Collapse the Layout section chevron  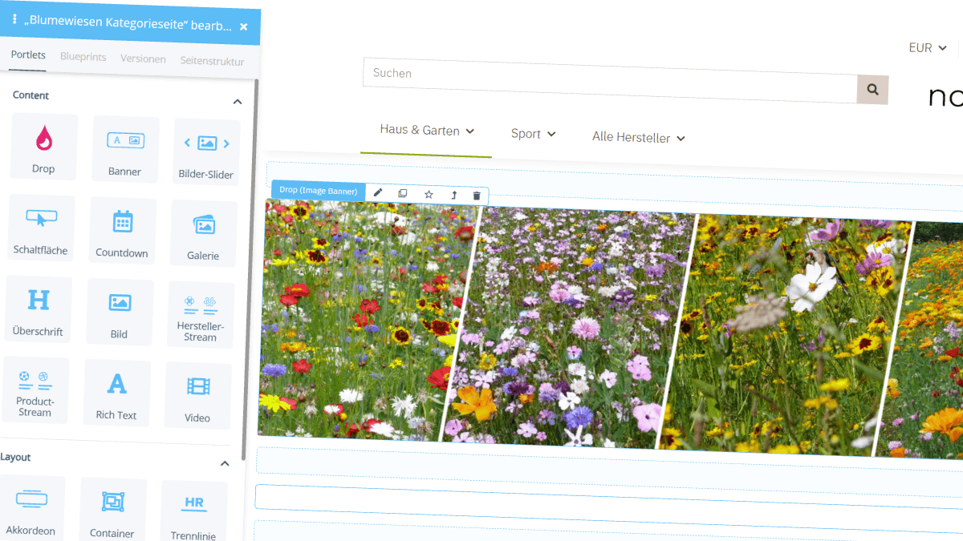click(225, 463)
